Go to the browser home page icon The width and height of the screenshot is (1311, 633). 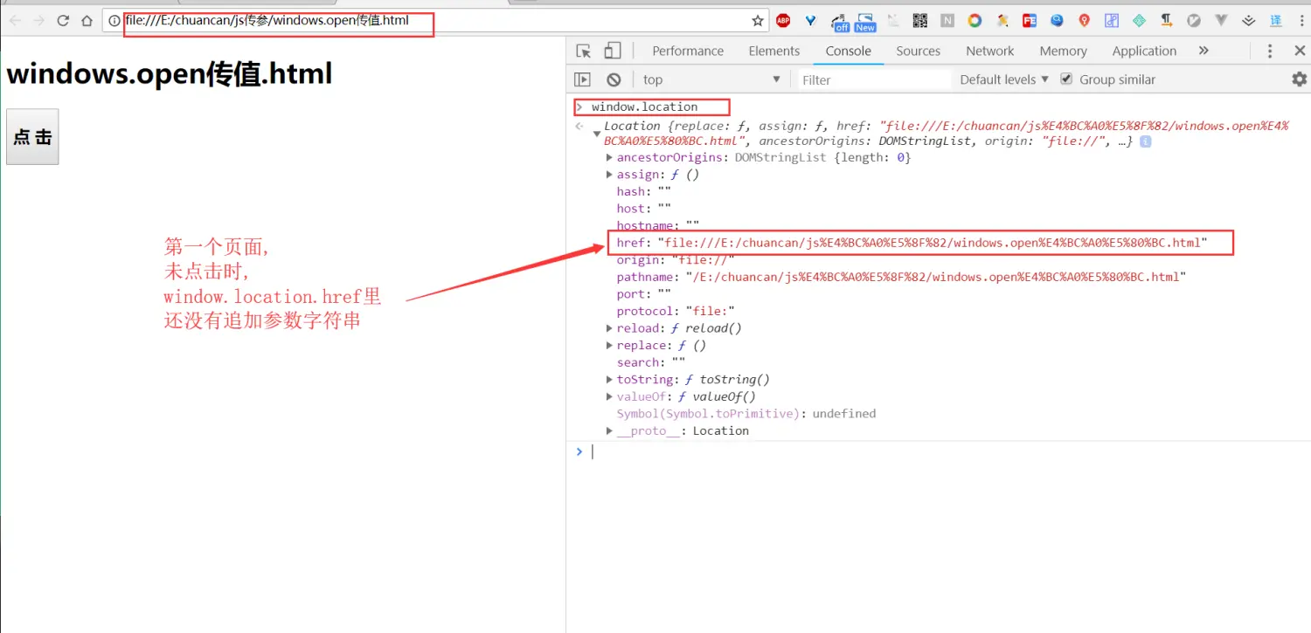pyautogui.click(x=87, y=20)
